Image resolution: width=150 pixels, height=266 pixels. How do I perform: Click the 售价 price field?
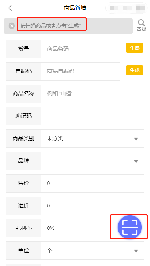[x=92, y=183]
